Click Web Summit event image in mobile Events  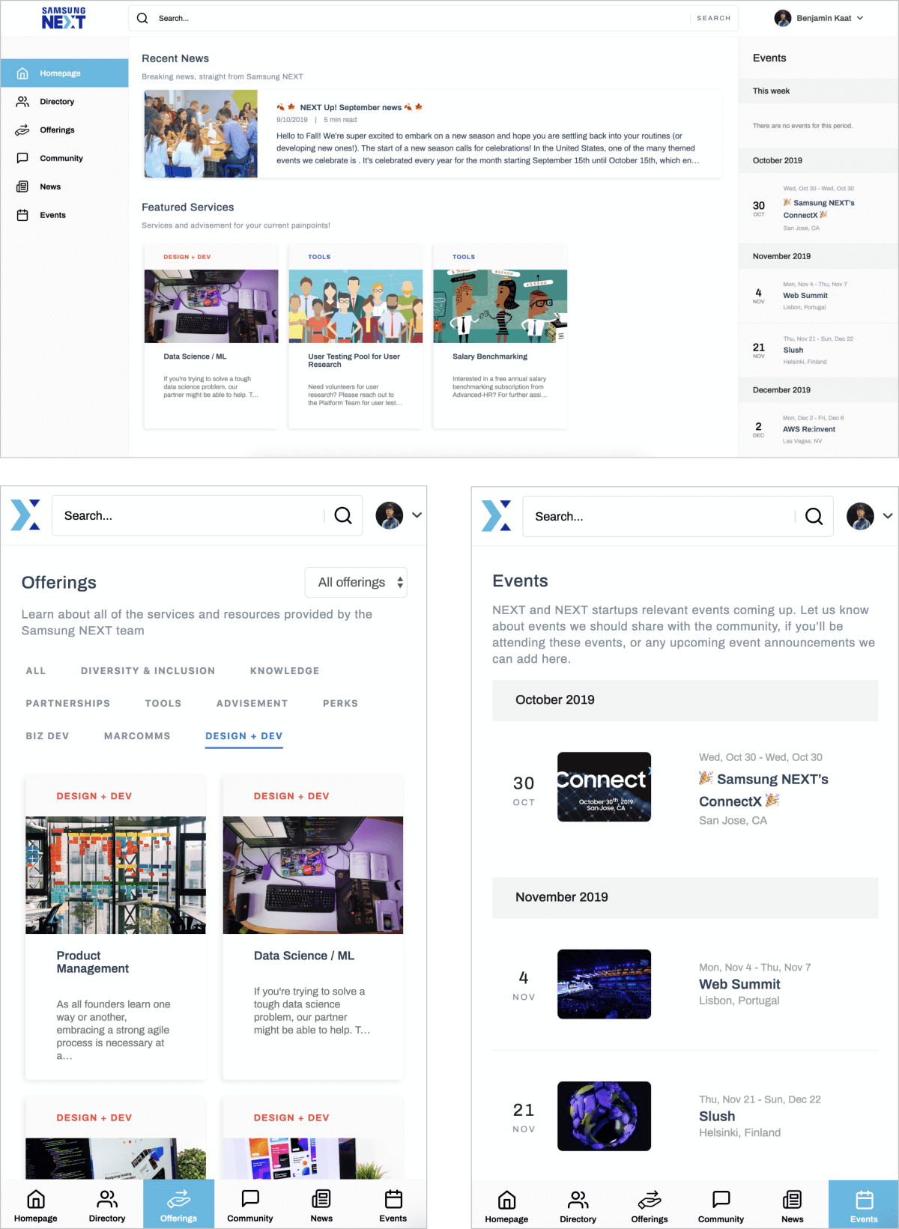click(604, 984)
